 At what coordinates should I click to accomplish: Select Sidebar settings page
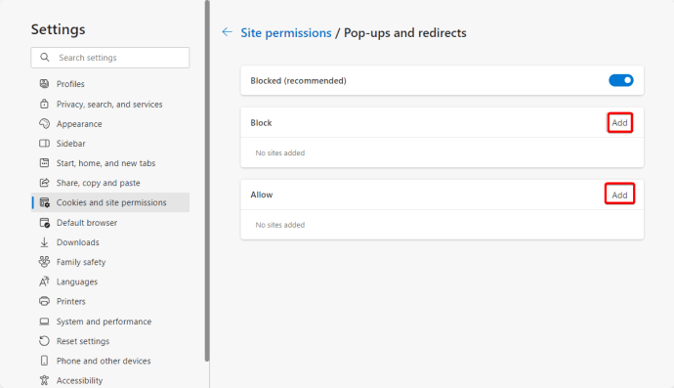point(110,144)
